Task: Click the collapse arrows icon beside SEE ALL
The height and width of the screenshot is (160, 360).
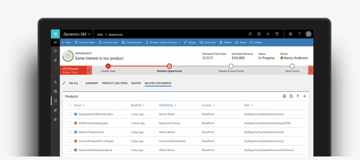Action: point(64,83)
